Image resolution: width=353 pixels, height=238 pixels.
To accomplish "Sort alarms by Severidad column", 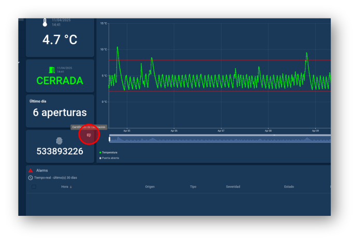I will click(233, 187).
